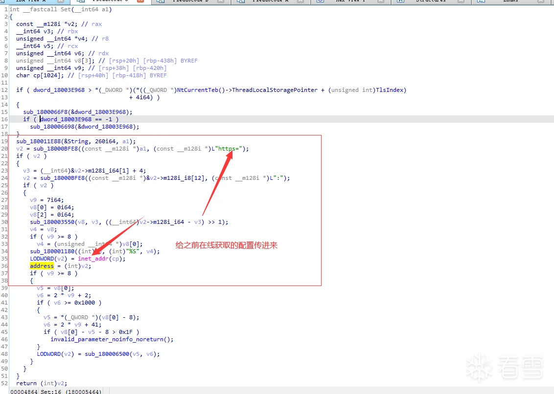The height and width of the screenshot is (394, 554).
Task: Click dword_18003E968 on line 16
Action: tap(66, 119)
